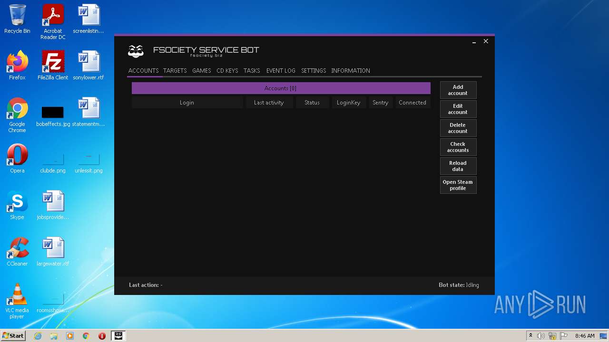Sort by the Login column header
Image resolution: width=609 pixels, height=342 pixels.
pos(187,103)
